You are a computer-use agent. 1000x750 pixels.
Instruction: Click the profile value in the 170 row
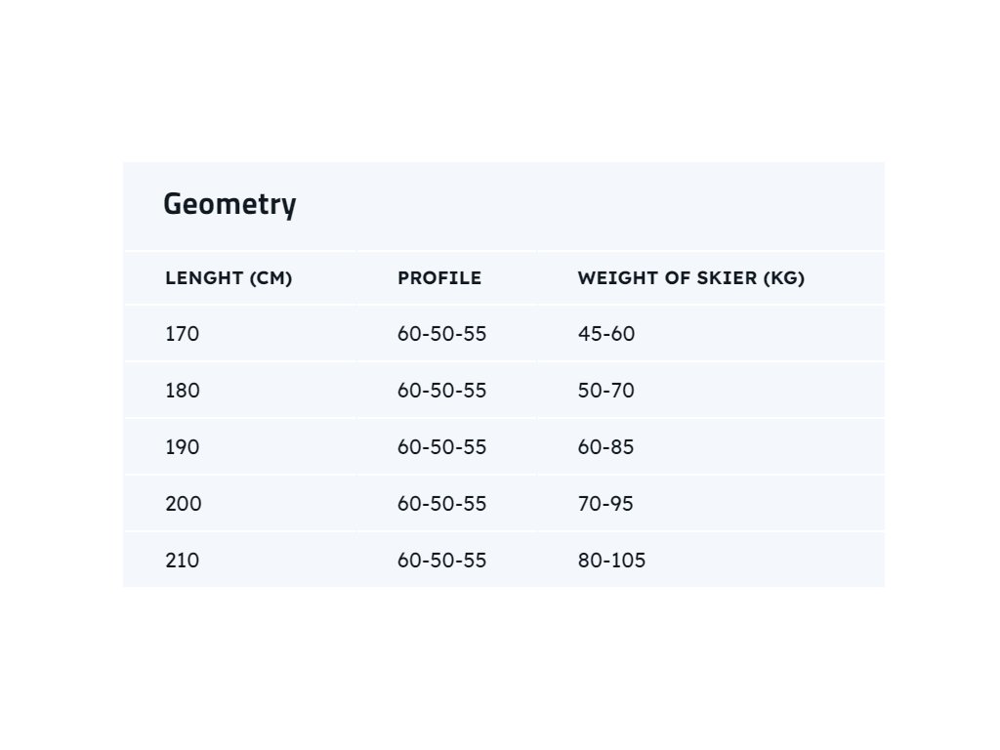coord(441,334)
